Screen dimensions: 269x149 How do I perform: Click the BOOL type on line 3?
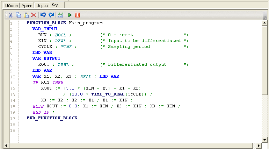point(60,35)
